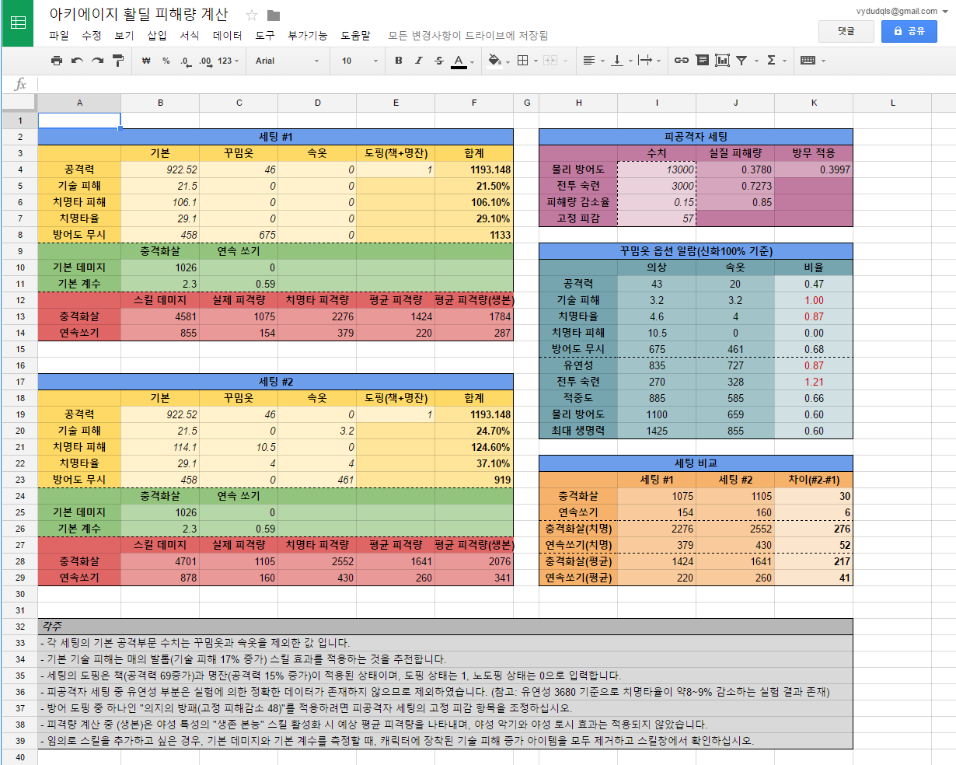This screenshot has width=956, height=765.
Task: Select the 276 difference cell
Action: pyautogui.click(x=814, y=529)
